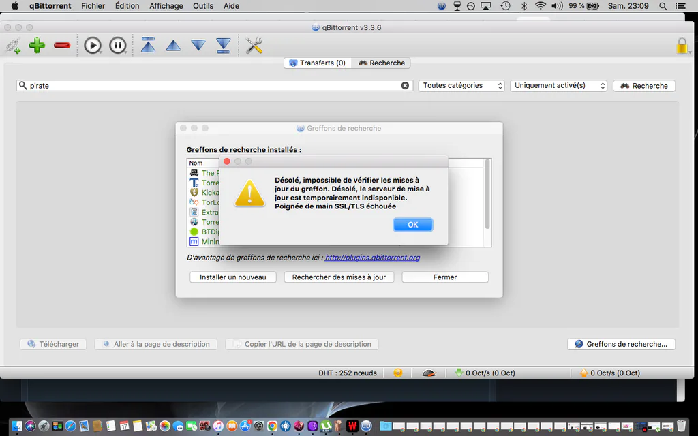The image size is (698, 436).
Task: Clear the search field with the X icon
Action: pyautogui.click(x=405, y=85)
